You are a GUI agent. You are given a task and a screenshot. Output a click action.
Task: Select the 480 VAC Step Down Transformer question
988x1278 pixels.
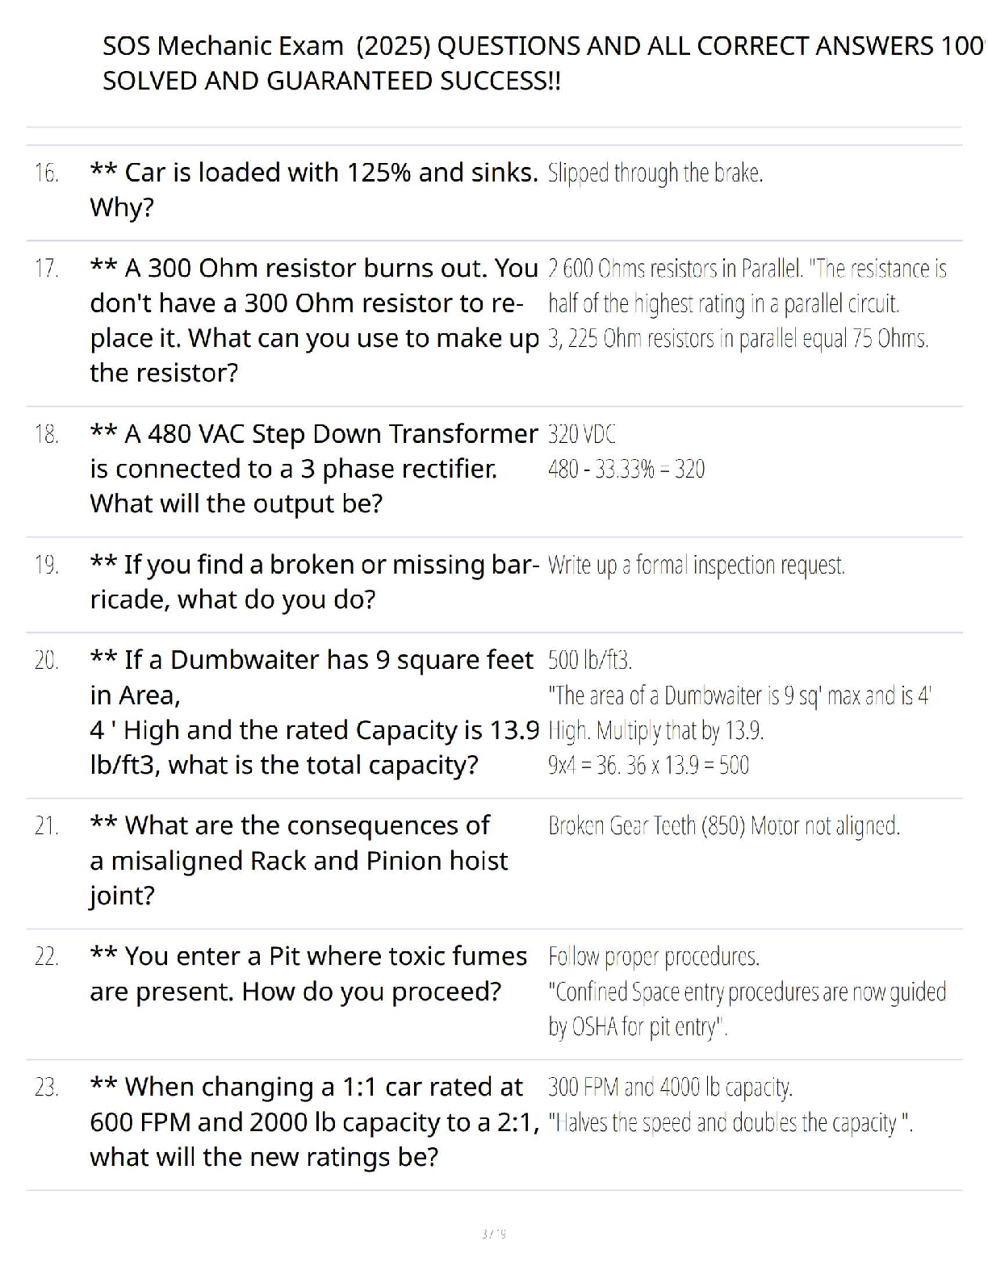point(314,469)
